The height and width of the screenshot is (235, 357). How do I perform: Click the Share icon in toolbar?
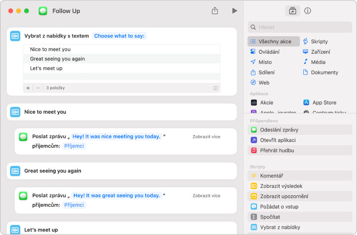coord(215,11)
